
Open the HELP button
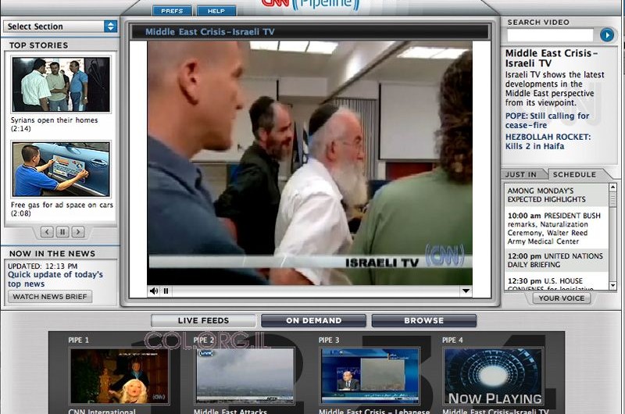[x=216, y=11]
